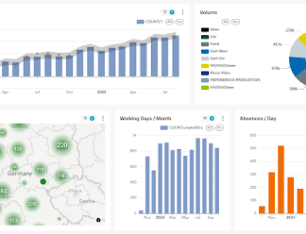The height and width of the screenshot is (234, 306).
Task: Open kebab menu of top bar chart panel
Action: pos(182,12)
